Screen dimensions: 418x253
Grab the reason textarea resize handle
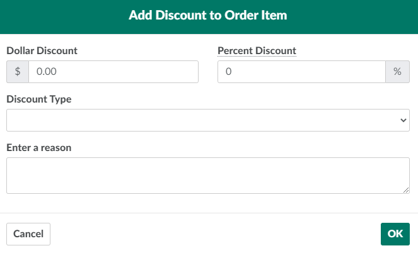406,190
